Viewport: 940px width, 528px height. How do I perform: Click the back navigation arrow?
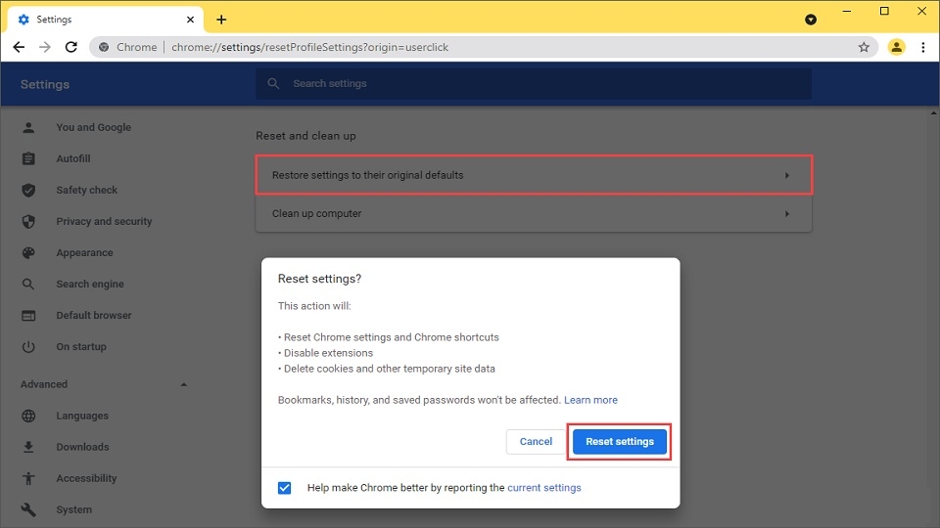coord(19,47)
